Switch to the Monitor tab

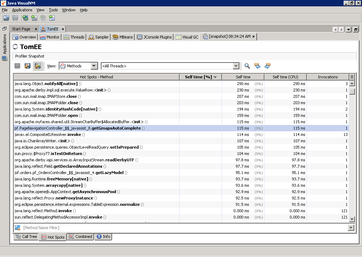click(x=49, y=37)
